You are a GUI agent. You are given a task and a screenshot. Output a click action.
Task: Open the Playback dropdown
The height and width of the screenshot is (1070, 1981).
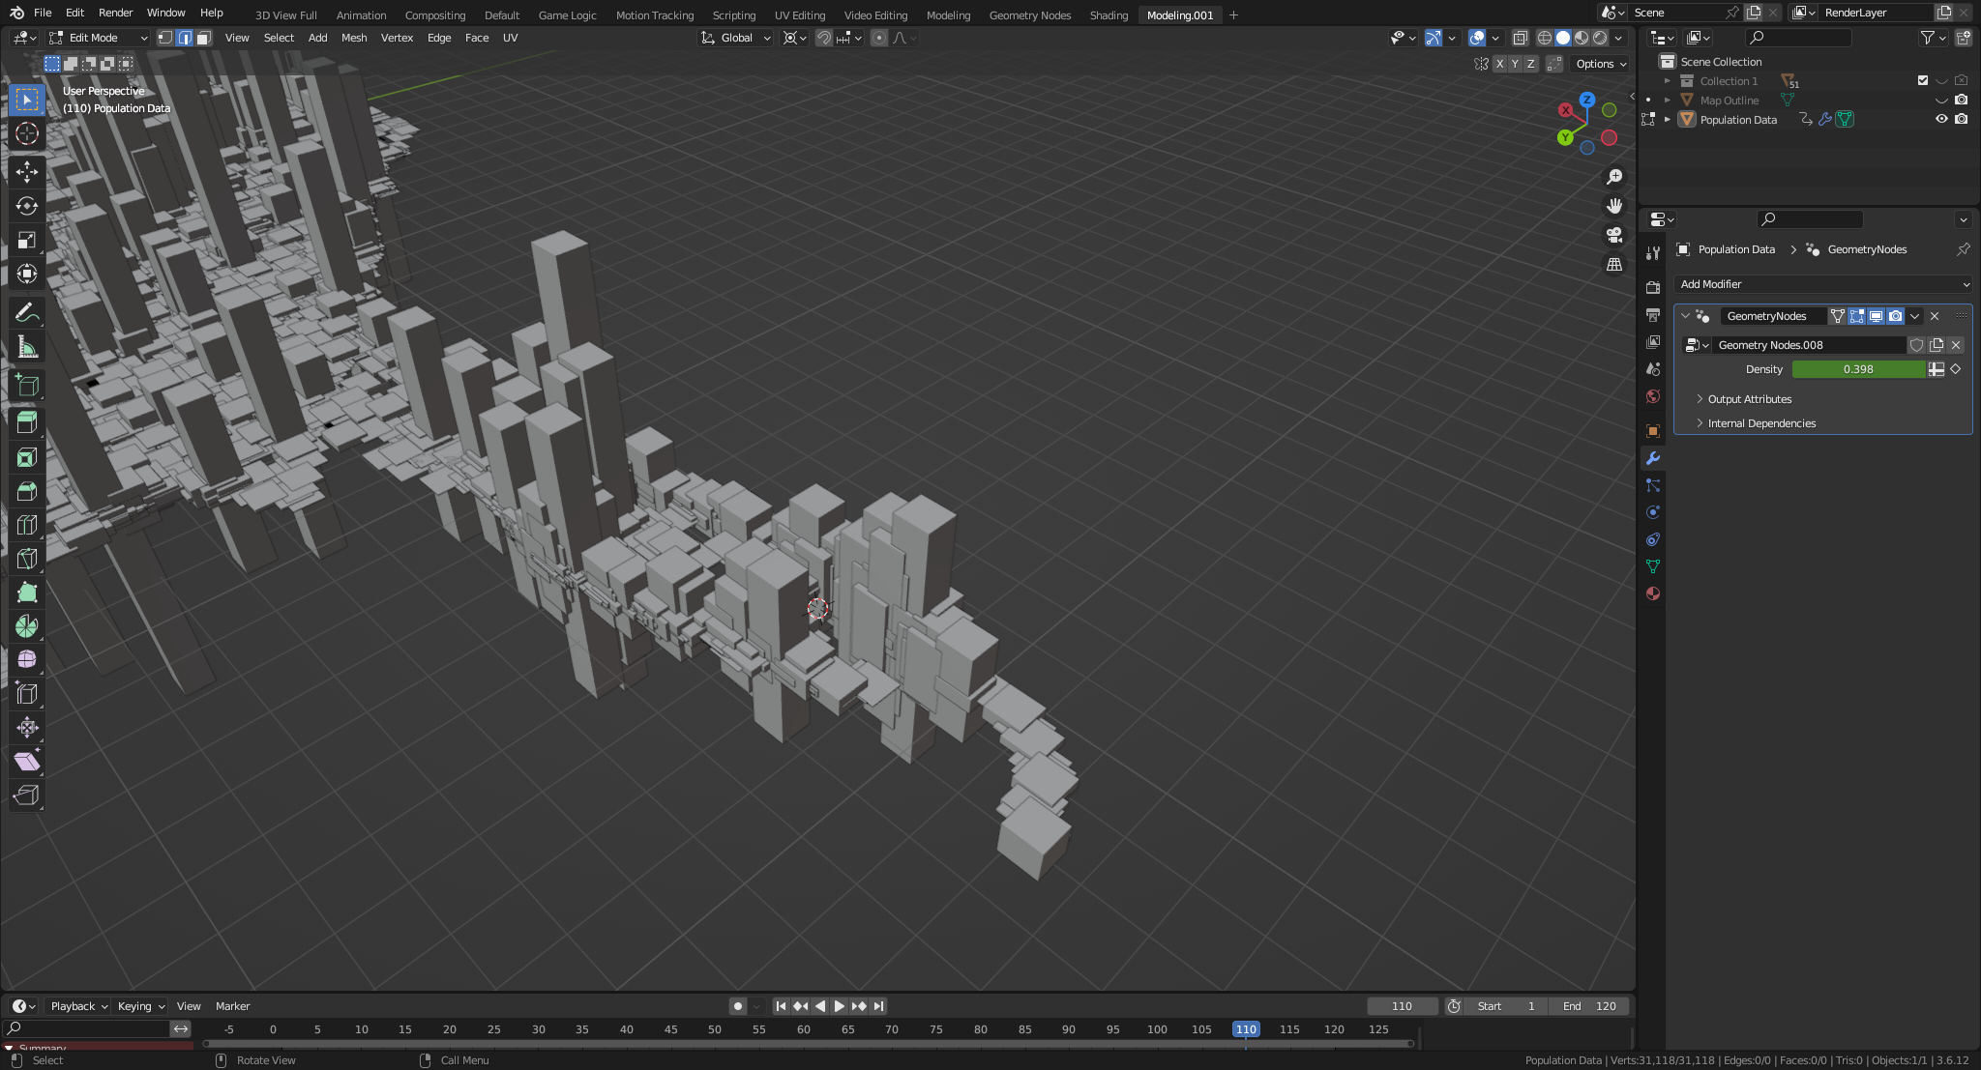tap(78, 1006)
